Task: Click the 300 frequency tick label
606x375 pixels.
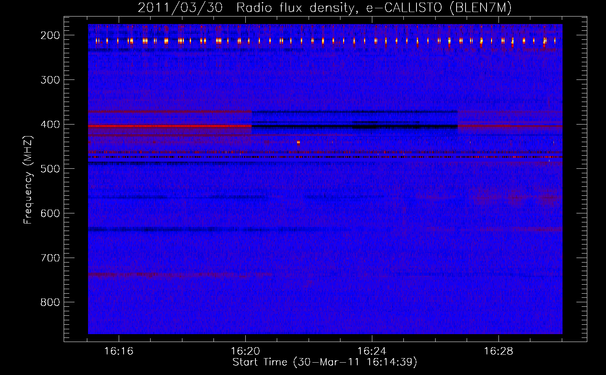Action: [x=50, y=80]
